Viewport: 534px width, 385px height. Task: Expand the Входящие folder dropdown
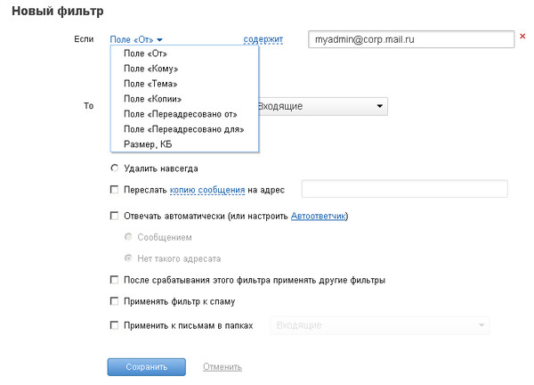point(322,106)
